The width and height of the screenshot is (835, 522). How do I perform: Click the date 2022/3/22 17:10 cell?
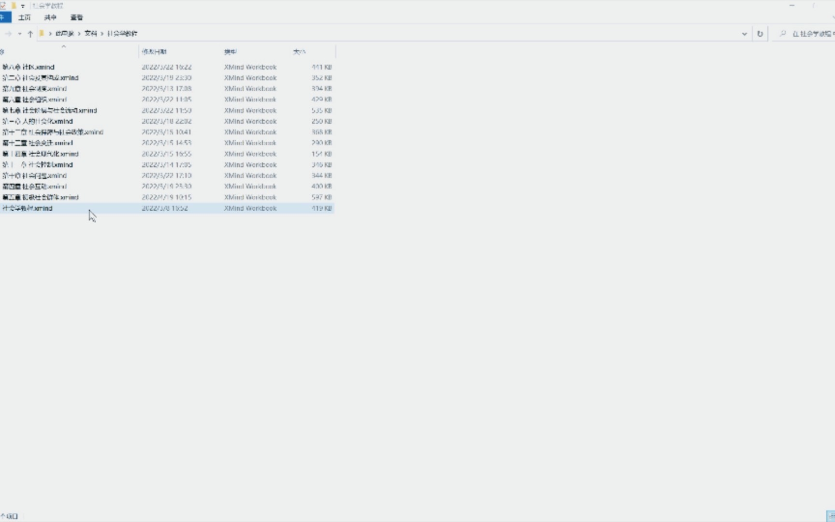point(167,175)
